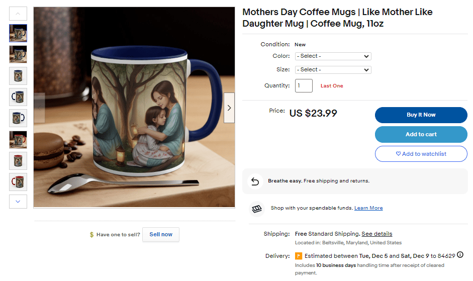
Task: Click the Sell now button
Action: tap(161, 235)
